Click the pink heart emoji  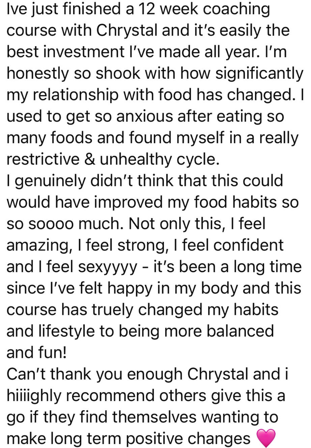tap(266, 438)
